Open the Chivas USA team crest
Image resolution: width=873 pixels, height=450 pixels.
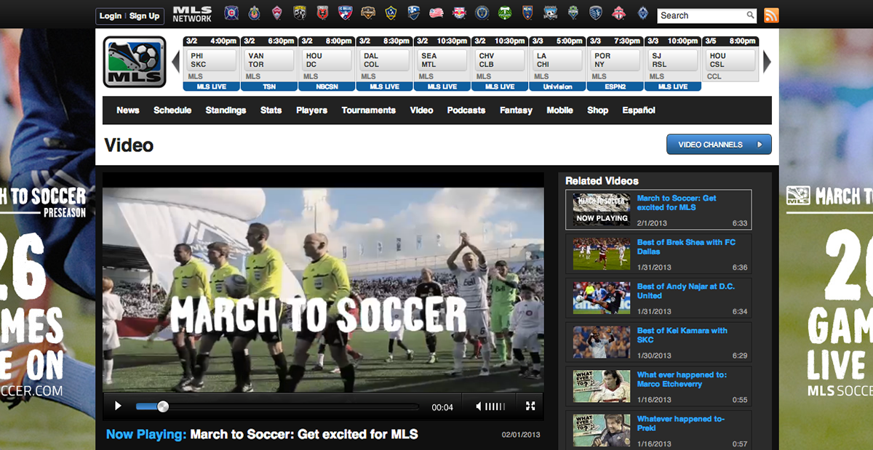click(254, 12)
